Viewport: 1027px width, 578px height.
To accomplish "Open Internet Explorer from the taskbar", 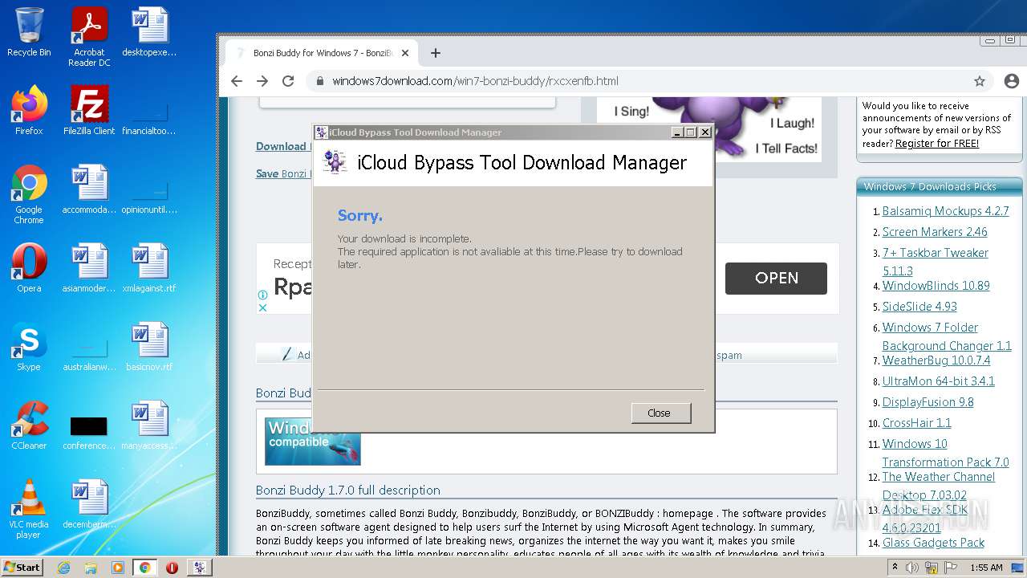I will click(64, 568).
